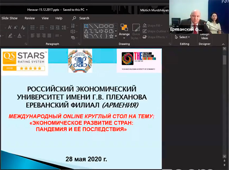Open Paragraph dialog launcher
Screen dimensions: 229x170
79,44
